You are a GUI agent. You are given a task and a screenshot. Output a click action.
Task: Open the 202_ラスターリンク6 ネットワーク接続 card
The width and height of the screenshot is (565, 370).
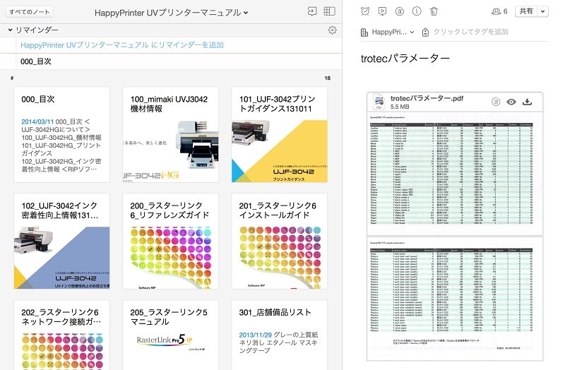(x=61, y=335)
